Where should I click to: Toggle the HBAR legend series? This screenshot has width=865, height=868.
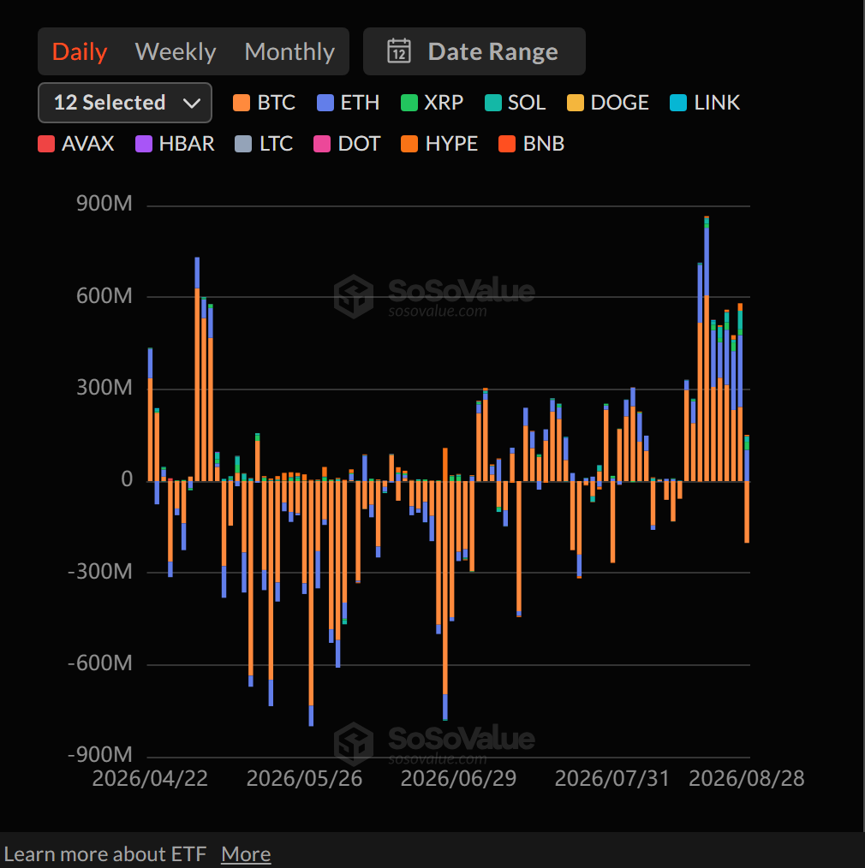[x=175, y=144]
